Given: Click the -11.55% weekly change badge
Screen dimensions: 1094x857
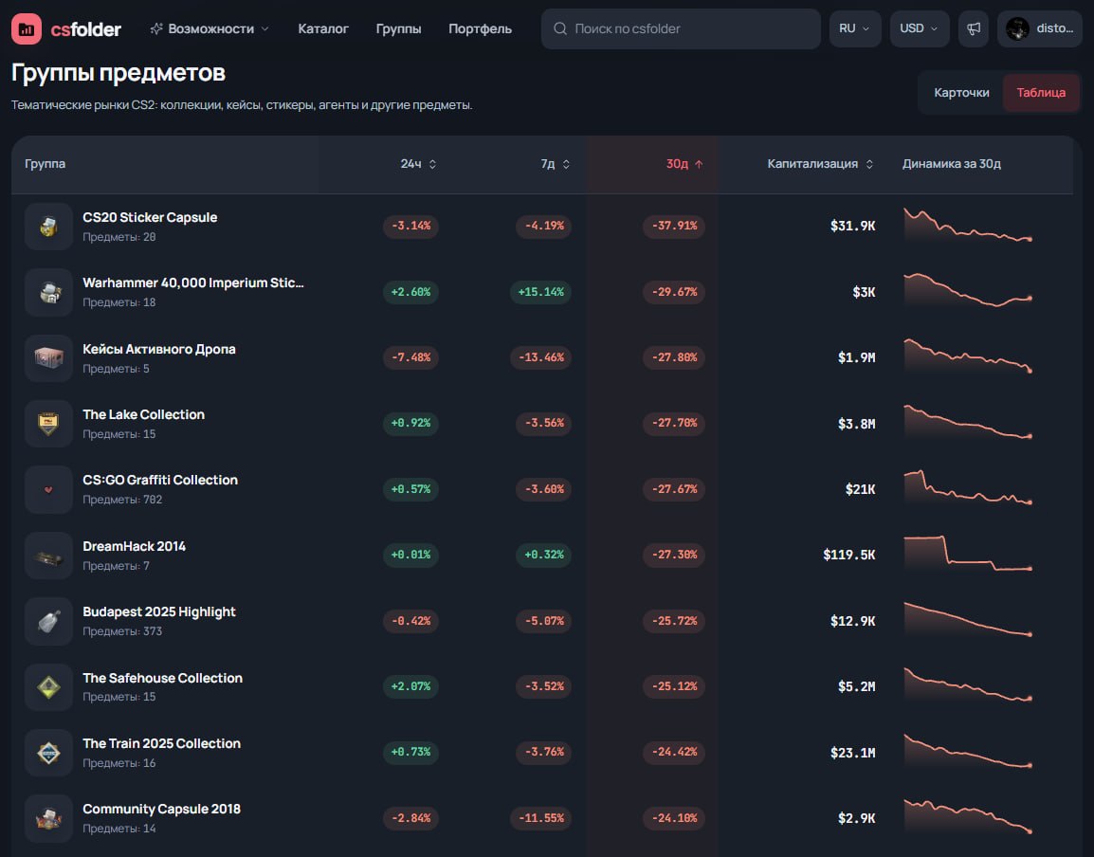Looking at the screenshot, I should (x=540, y=818).
